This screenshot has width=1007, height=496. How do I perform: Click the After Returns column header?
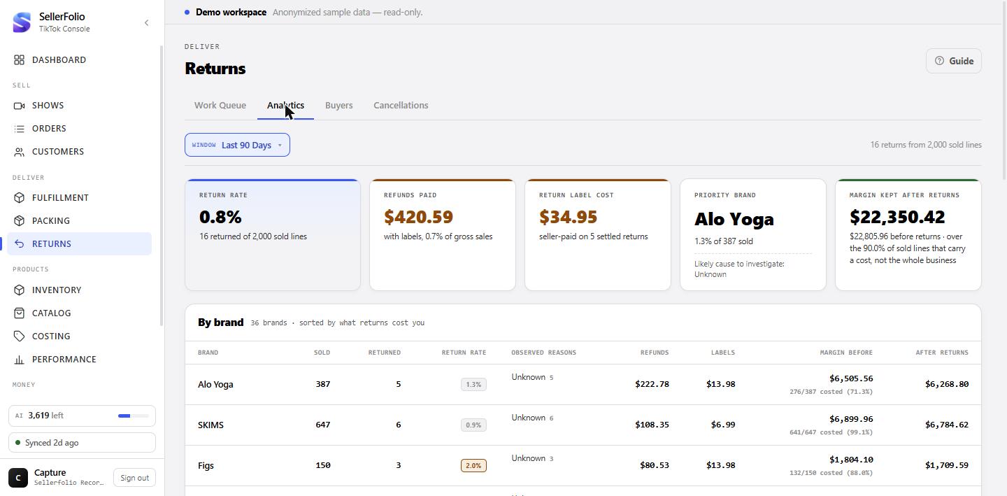click(x=942, y=353)
